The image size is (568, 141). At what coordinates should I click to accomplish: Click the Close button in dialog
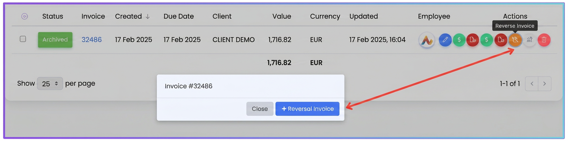point(260,109)
